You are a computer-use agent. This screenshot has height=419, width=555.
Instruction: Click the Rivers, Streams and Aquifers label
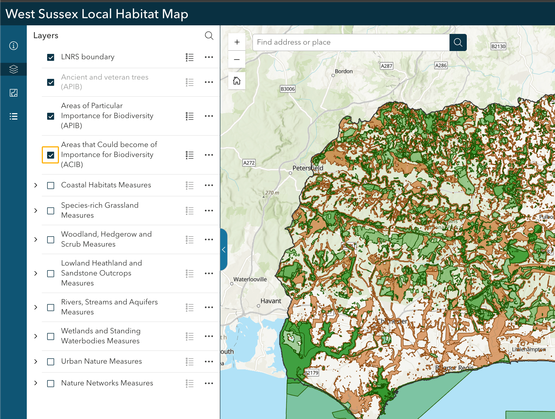[x=109, y=307]
